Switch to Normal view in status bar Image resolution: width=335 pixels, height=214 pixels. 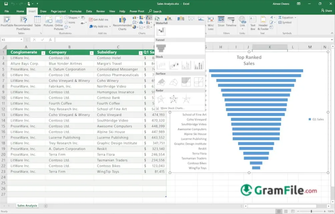278,211
